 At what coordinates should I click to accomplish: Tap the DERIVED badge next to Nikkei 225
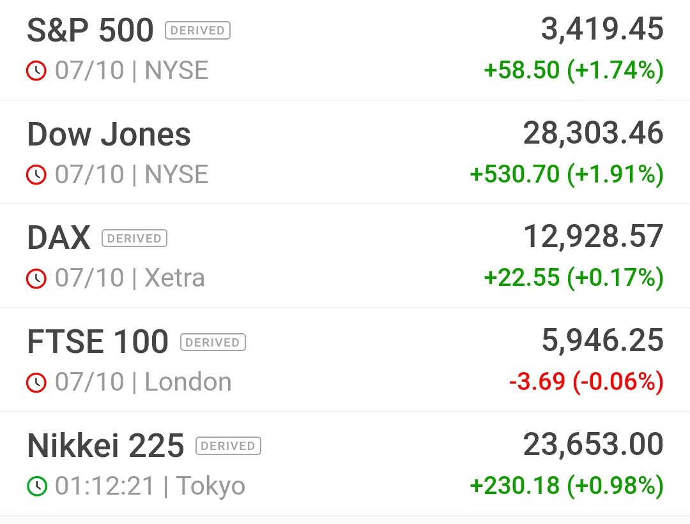pyautogui.click(x=228, y=445)
